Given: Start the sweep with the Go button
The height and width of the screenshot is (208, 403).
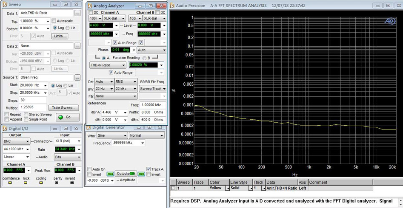Looking at the screenshot, I should (x=68, y=117).
